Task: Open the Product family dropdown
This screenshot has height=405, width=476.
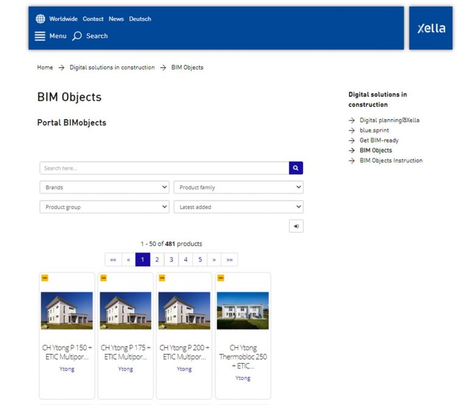Action: 238,187
